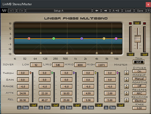
Task: Copy setup with A→B button
Action: tap(116, 11)
